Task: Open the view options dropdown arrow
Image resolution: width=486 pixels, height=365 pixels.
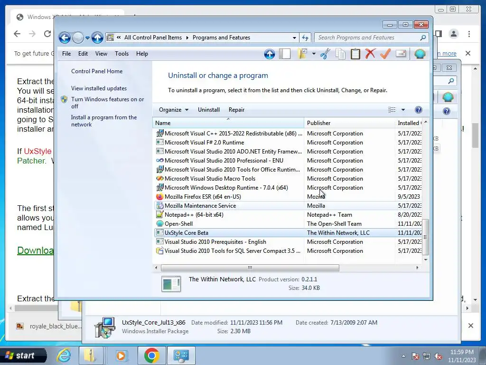Action: tap(403, 110)
